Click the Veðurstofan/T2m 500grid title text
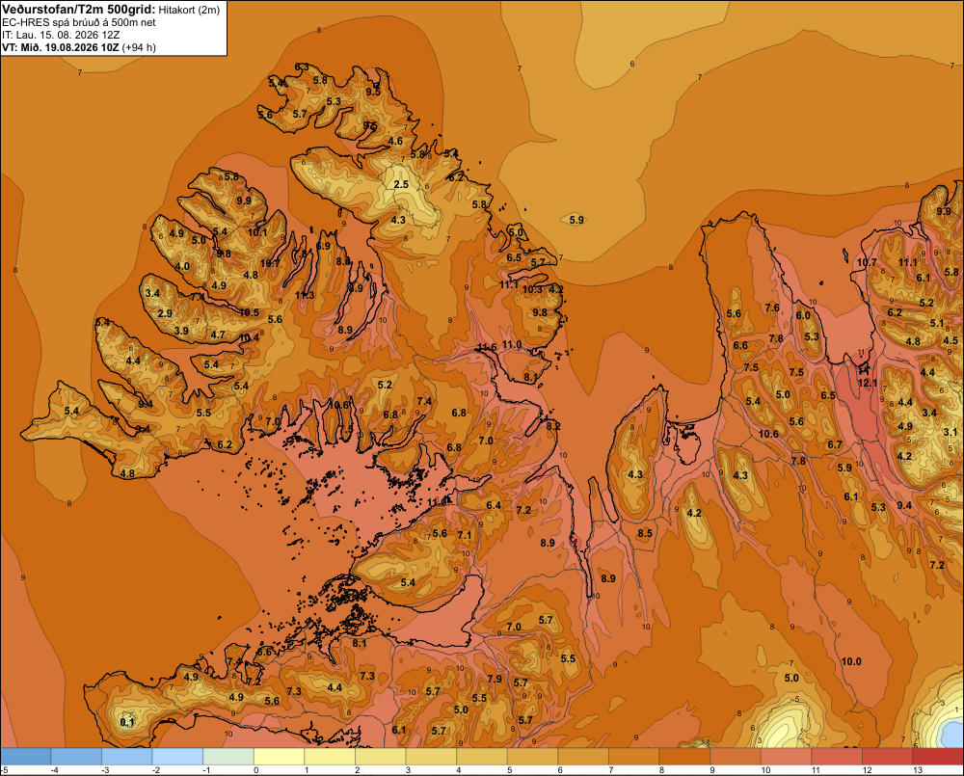Viewport: 964px width, 776px height. coord(79,10)
